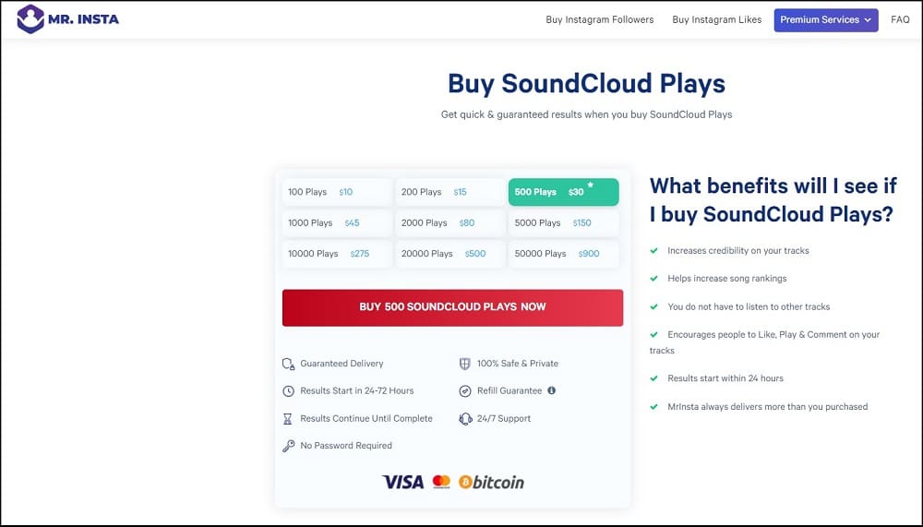This screenshot has width=923, height=527.
Task: Click the checkmark beside Increases credibility
Action: coord(653,251)
